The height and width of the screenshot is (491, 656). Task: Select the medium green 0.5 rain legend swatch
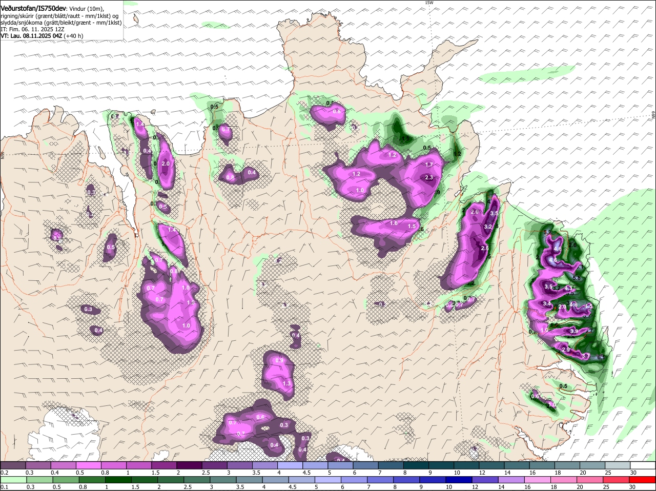pyautogui.click(x=66, y=480)
